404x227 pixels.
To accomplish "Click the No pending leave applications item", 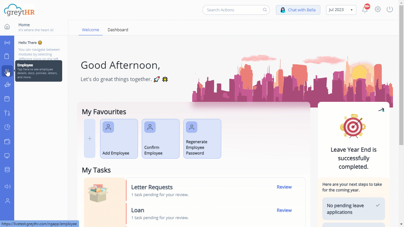I will pos(353,209).
